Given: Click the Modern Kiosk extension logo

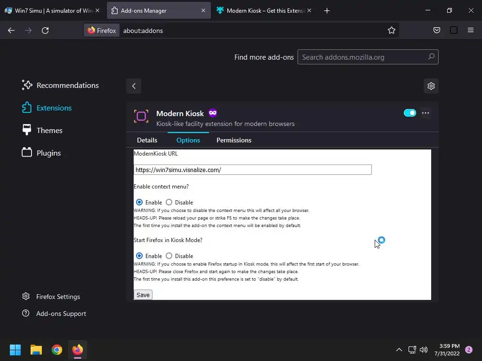Looking at the screenshot, I should (141, 117).
